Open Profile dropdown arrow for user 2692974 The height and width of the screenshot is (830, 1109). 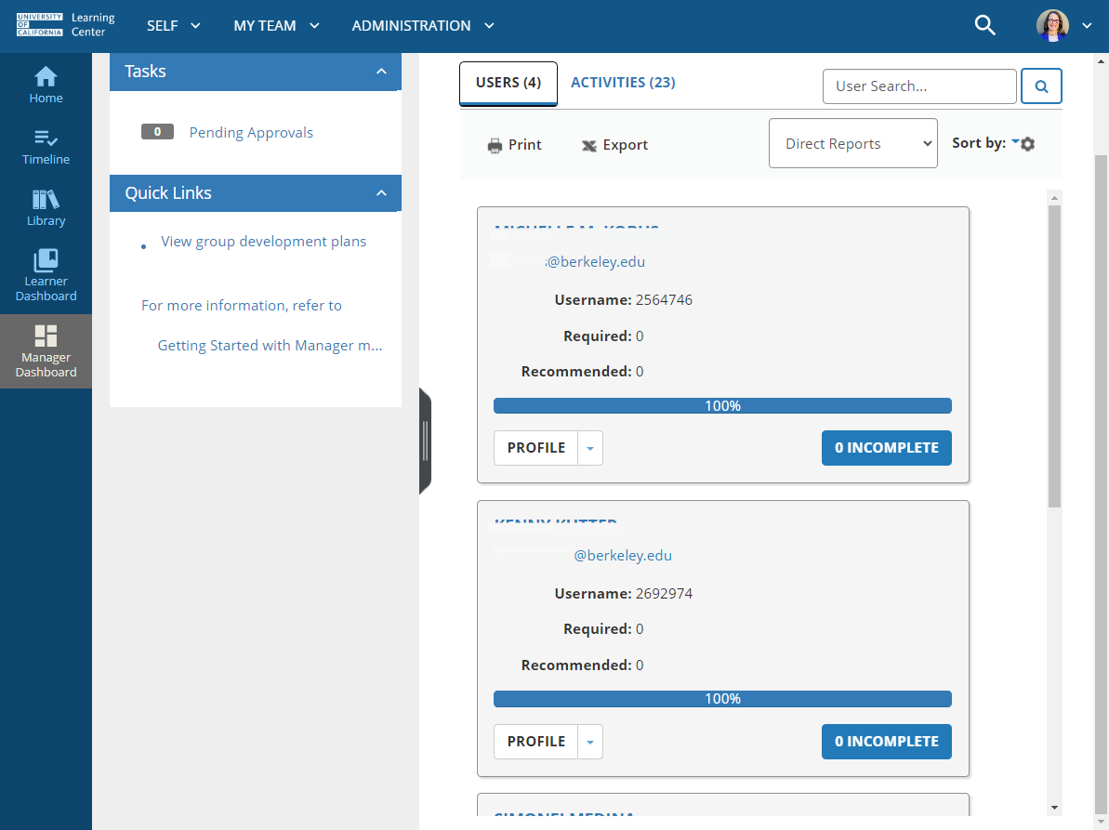pyautogui.click(x=590, y=742)
